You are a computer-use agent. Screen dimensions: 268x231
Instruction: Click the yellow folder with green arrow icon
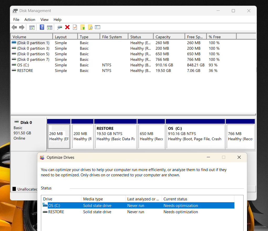coord(83,27)
